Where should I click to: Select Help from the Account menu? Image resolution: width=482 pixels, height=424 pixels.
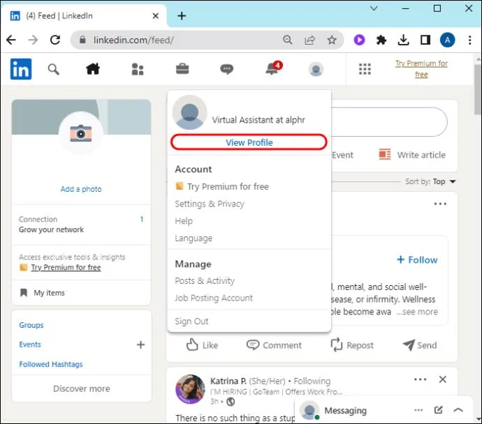[184, 221]
